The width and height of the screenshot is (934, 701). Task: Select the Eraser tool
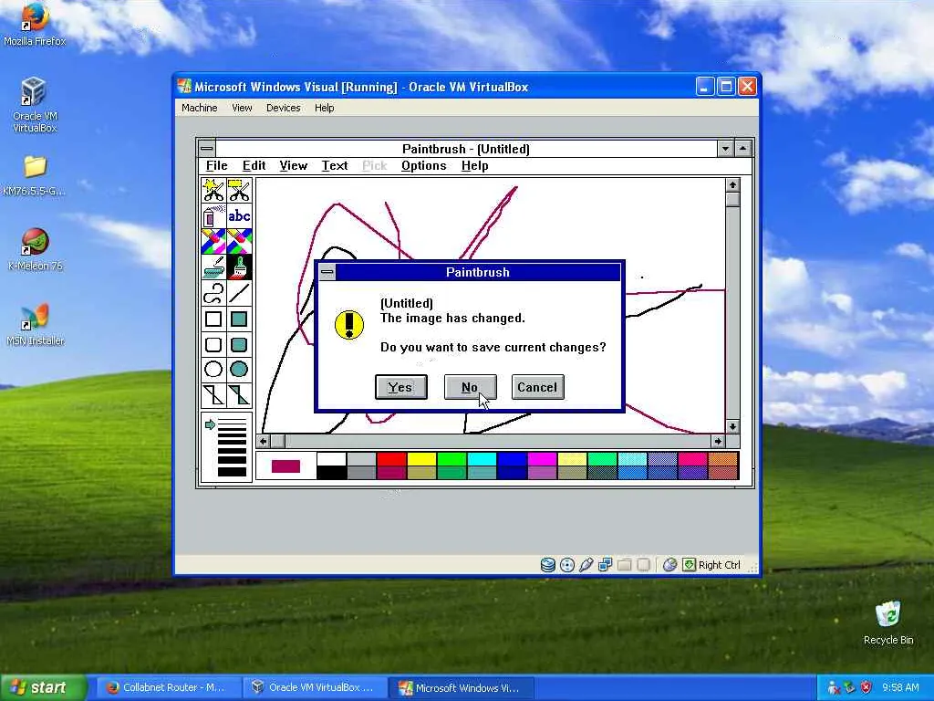pos(239,241)
